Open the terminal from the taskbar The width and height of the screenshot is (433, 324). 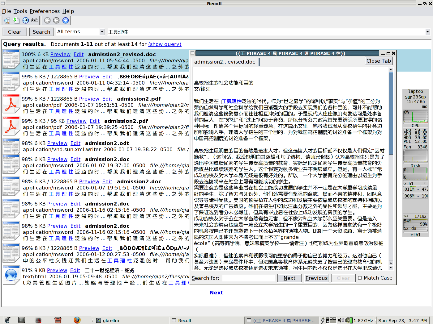[x=22, y=320]
